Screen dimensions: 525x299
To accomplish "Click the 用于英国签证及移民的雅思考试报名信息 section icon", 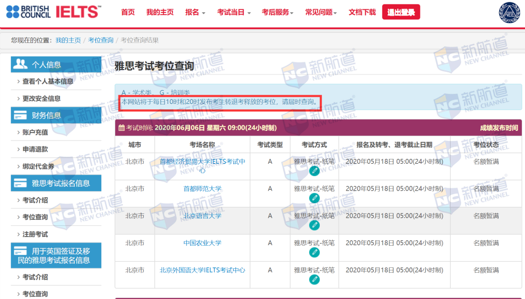I will tap(20, 251).
